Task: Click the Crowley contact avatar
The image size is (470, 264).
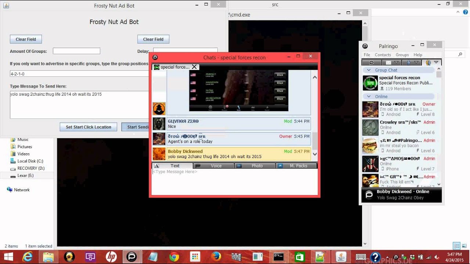Action: (370, 128)
